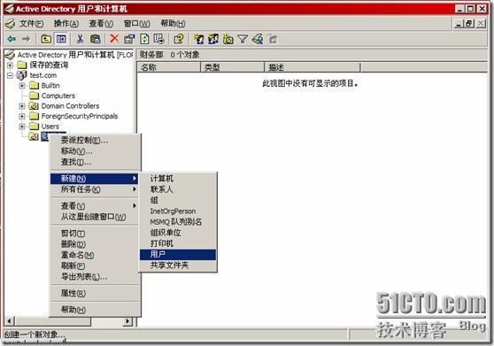The height and width of the screenshot is (346, 494).
Task: Select 用户 in the new submenu
Action: click(x=178, y=254)
